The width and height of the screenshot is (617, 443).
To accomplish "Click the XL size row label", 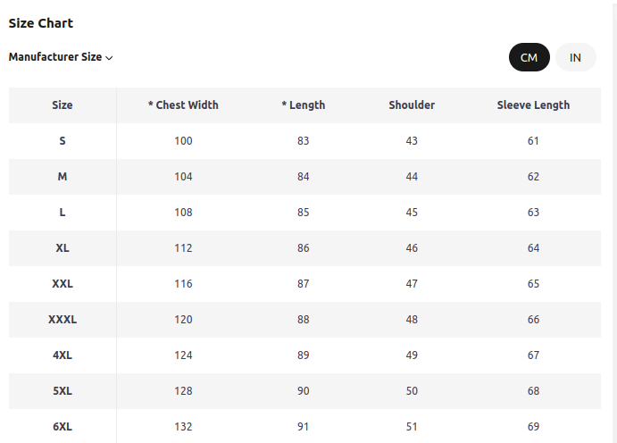I will pos(63,248).
